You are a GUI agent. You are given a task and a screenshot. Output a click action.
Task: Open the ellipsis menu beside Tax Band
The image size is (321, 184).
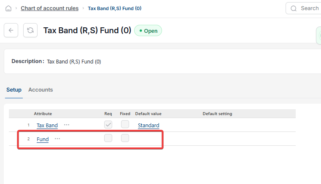[67, 125]
